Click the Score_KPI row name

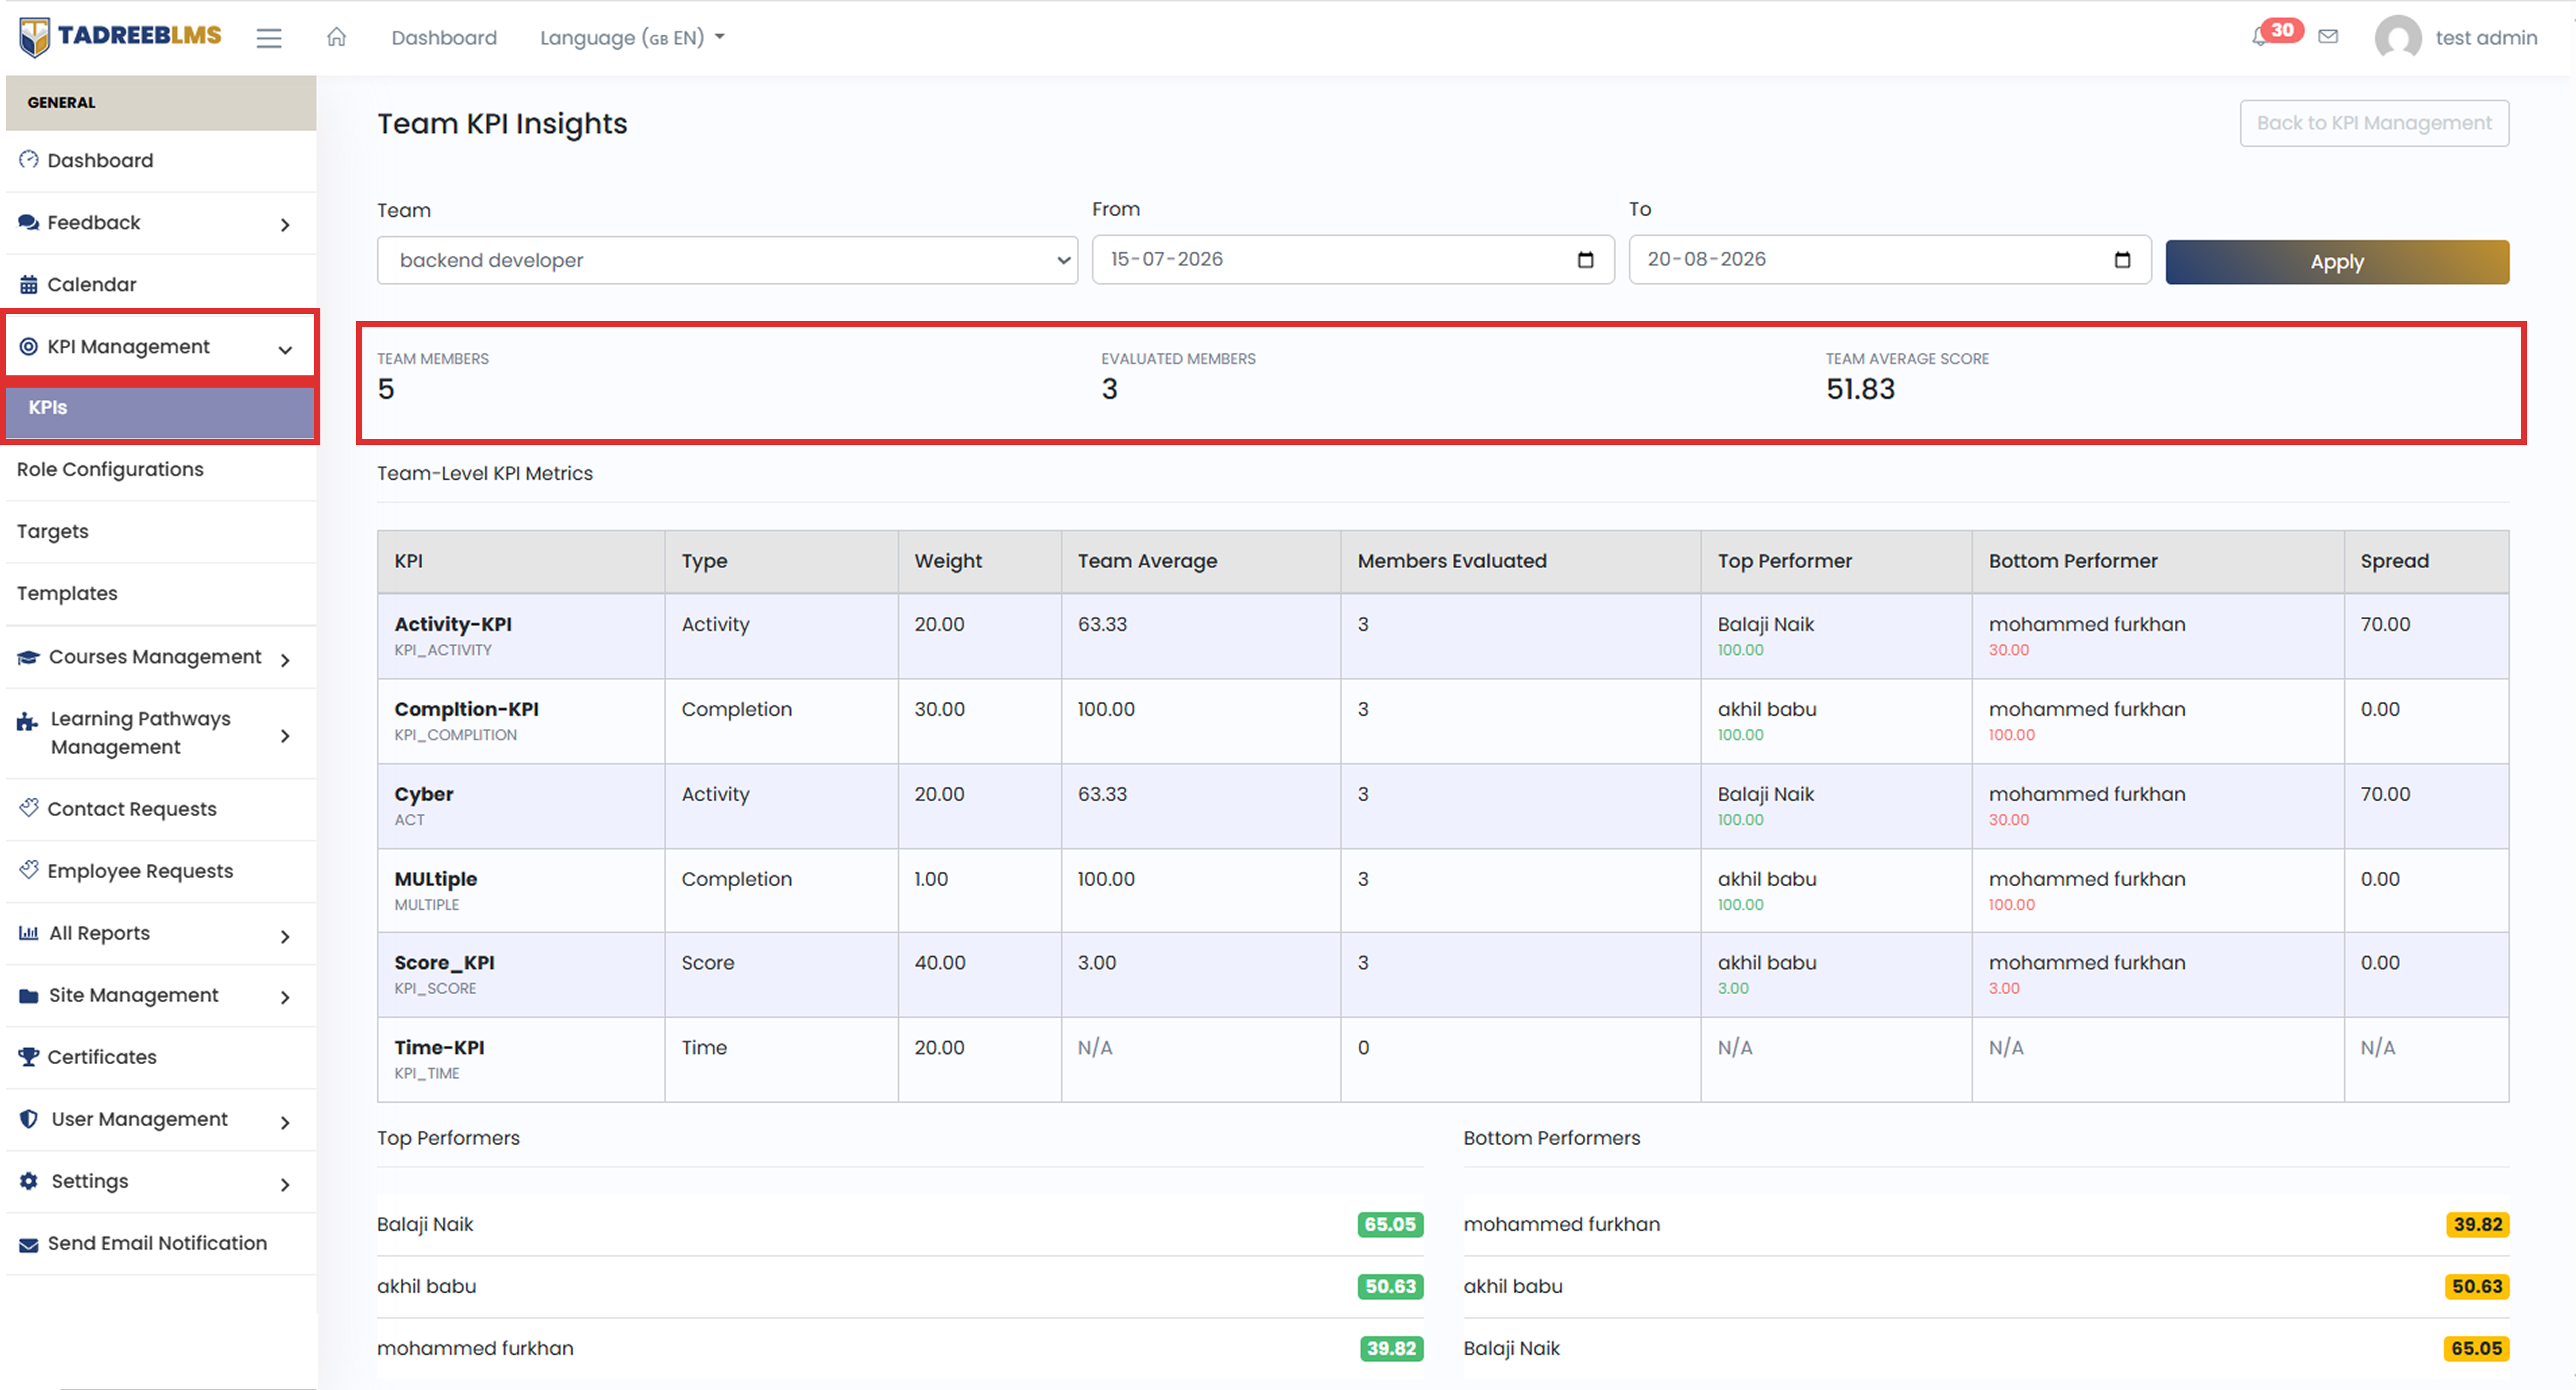pos(444,962)
